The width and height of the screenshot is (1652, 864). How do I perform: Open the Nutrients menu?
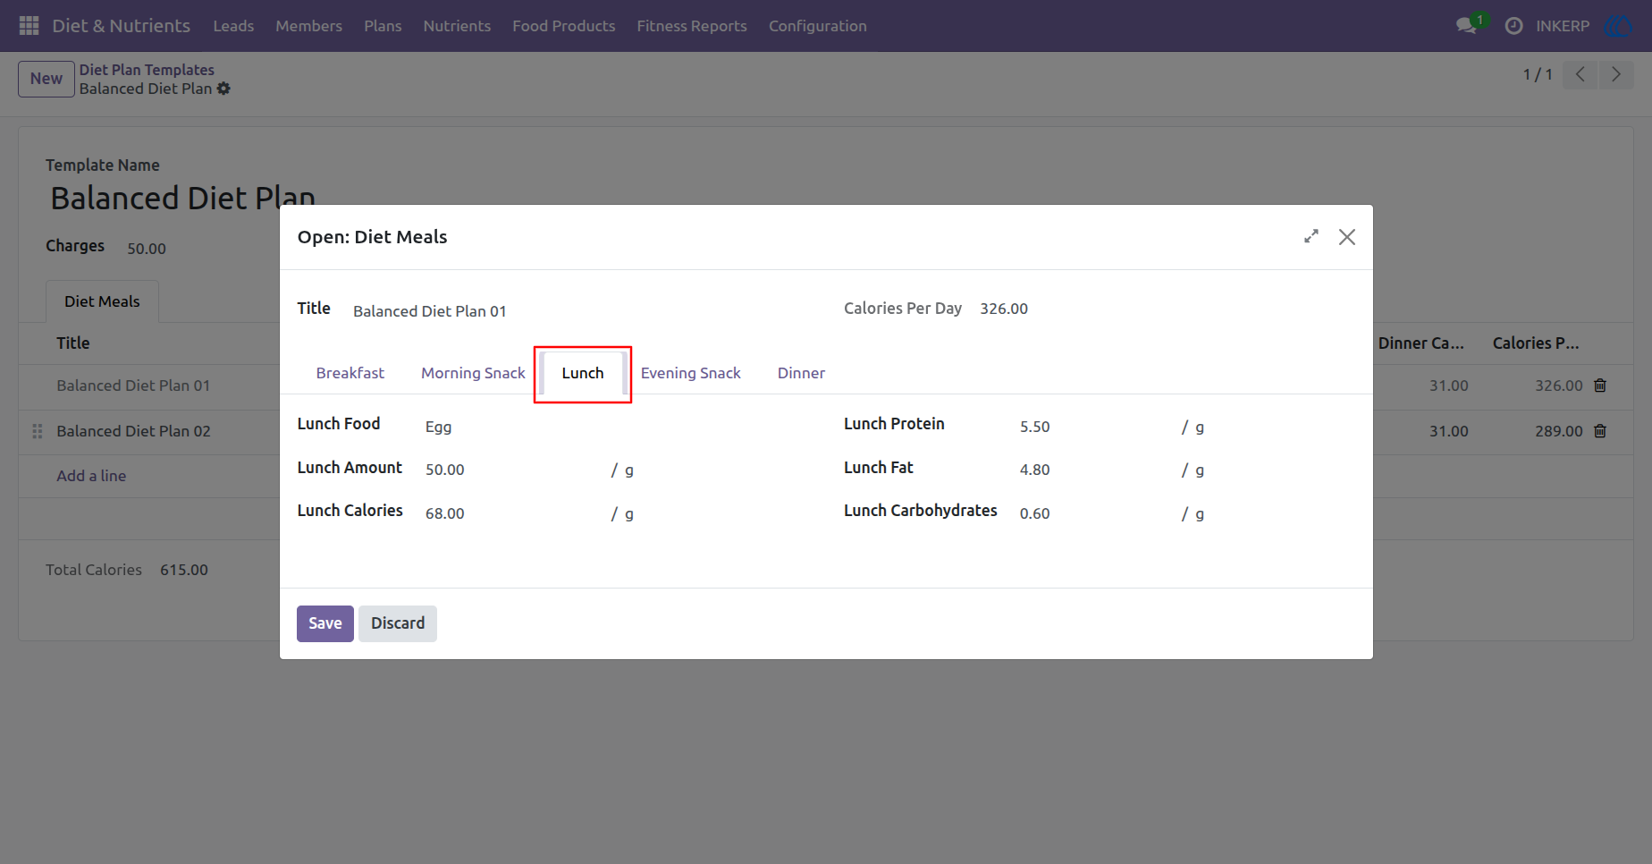tap(457, 26)
